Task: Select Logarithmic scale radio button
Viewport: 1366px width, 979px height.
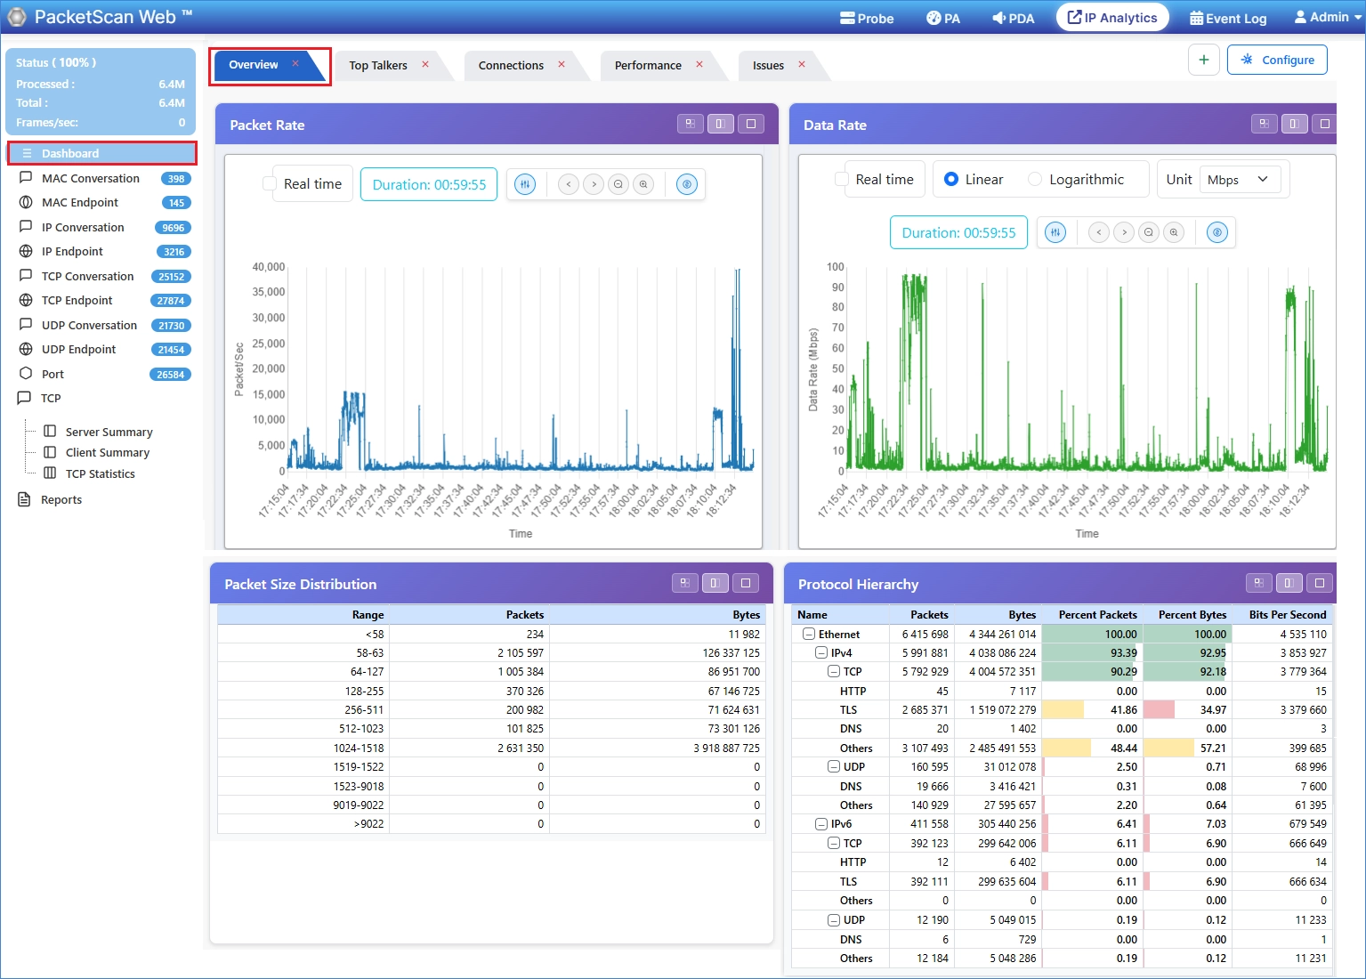Action: point(1035,179)
